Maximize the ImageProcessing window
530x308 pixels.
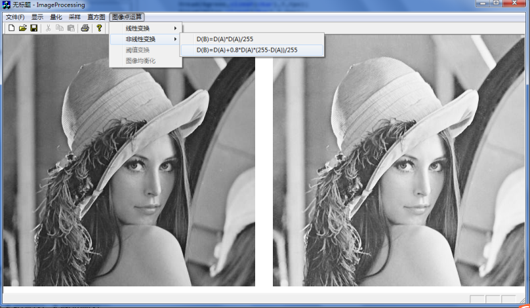496,3
